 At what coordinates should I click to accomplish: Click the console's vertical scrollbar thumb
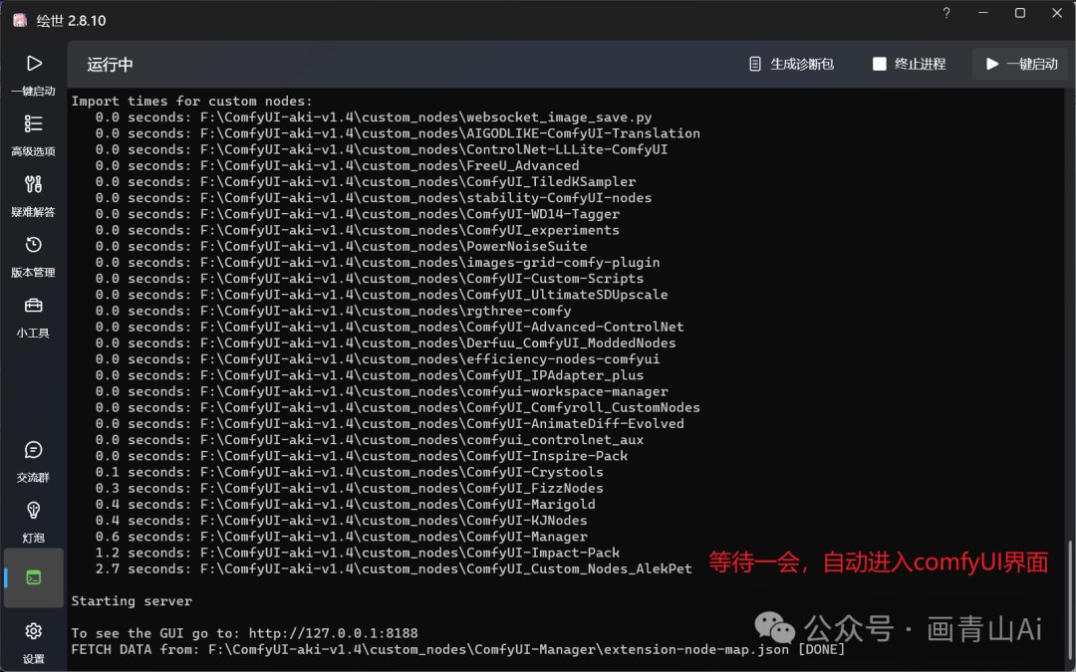[x=1069, y=598]
